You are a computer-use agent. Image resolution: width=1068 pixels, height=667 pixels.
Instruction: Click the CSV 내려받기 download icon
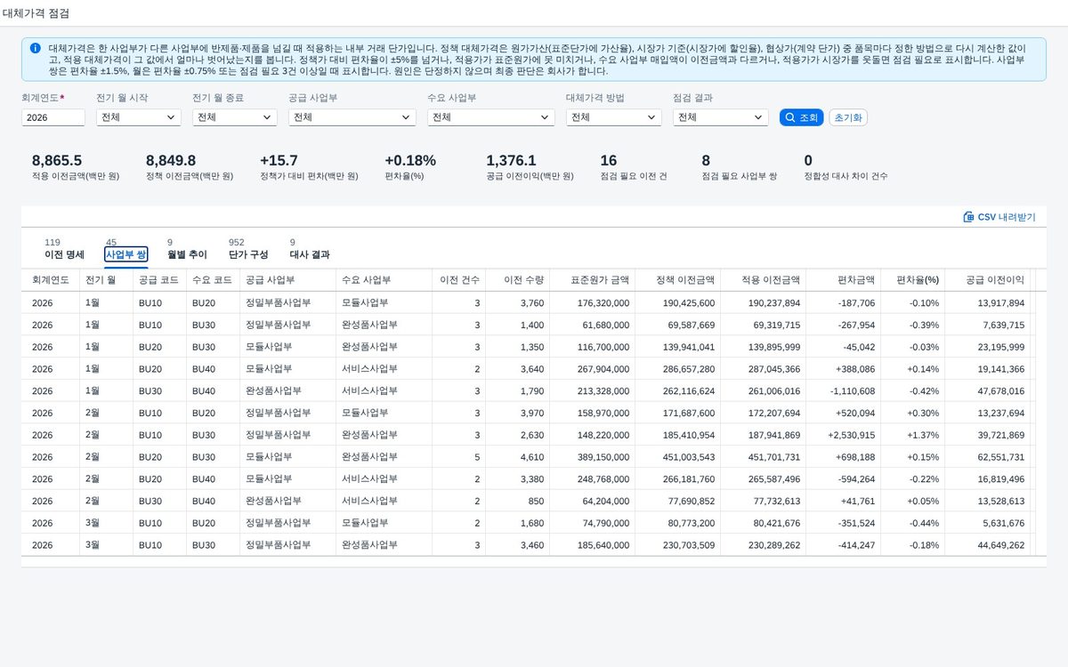pyautogui.click(x=968, y=217)
